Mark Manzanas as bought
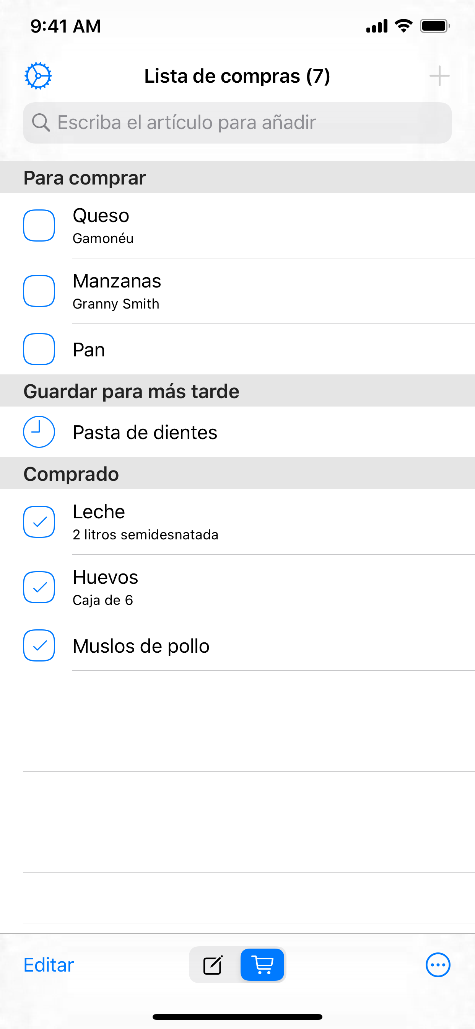 click(39, 291)
